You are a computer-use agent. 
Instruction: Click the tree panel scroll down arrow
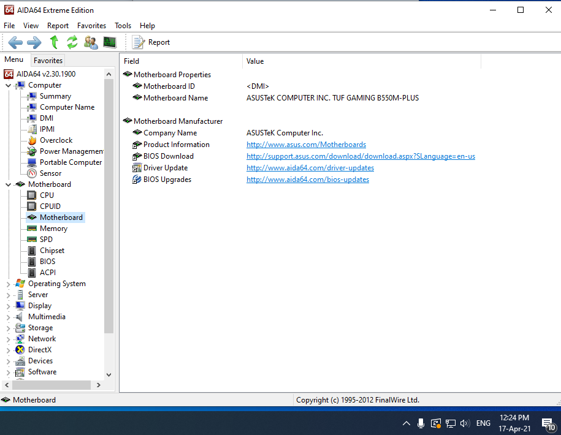coord(109,374)
